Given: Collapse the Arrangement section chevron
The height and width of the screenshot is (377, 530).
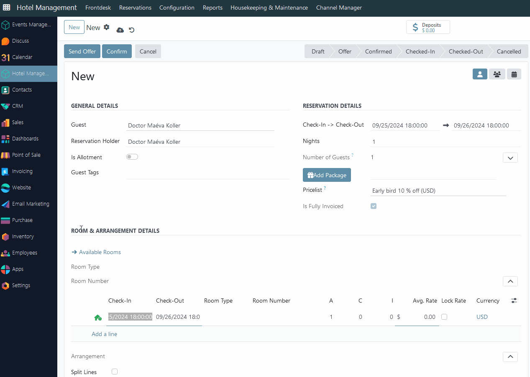Looking at the screenshot, I should click(510, 357).
